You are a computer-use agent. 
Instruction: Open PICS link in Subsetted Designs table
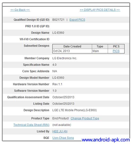[x=116, y=51]
